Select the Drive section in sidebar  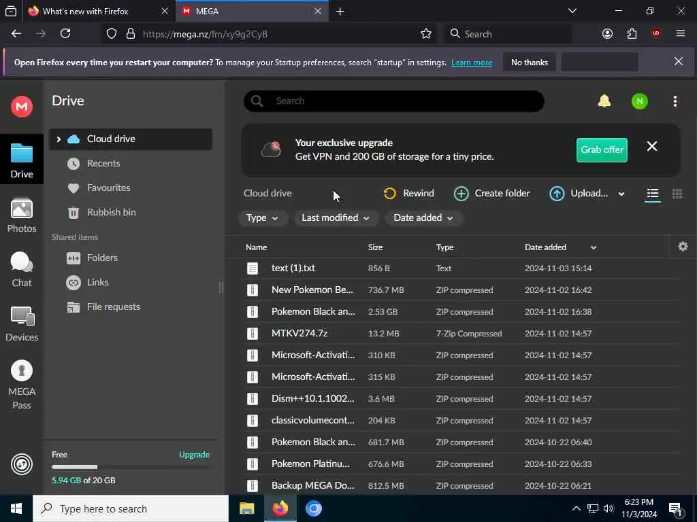click(x=21, y=160)
